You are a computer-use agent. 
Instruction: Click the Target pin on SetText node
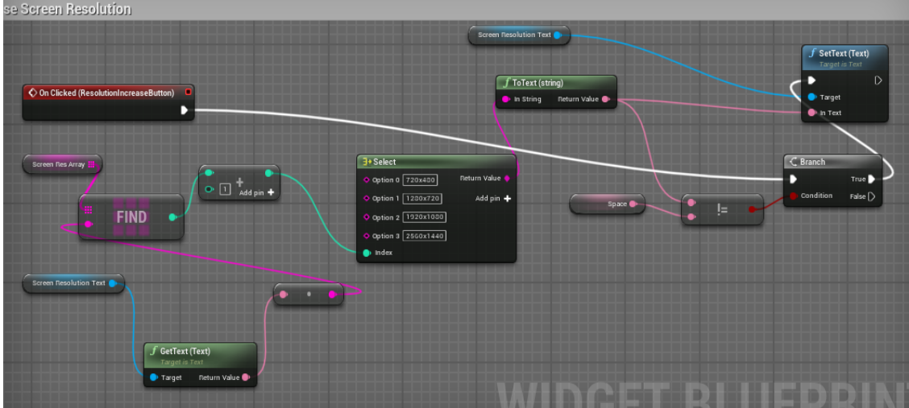pos(811,97)
